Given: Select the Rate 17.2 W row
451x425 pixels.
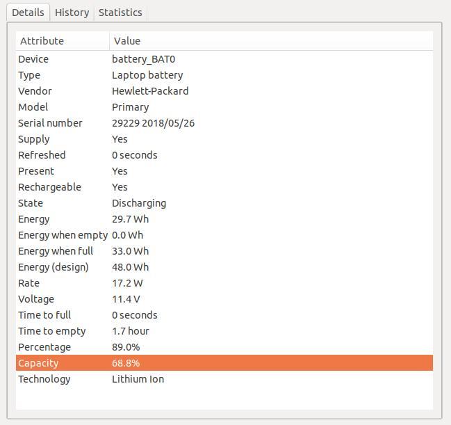Looking at the screenshot, I should pyautogui.click(x=224, y=283).
